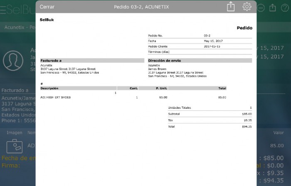Click the Total amount $94.35 in document

pos(247,126)
